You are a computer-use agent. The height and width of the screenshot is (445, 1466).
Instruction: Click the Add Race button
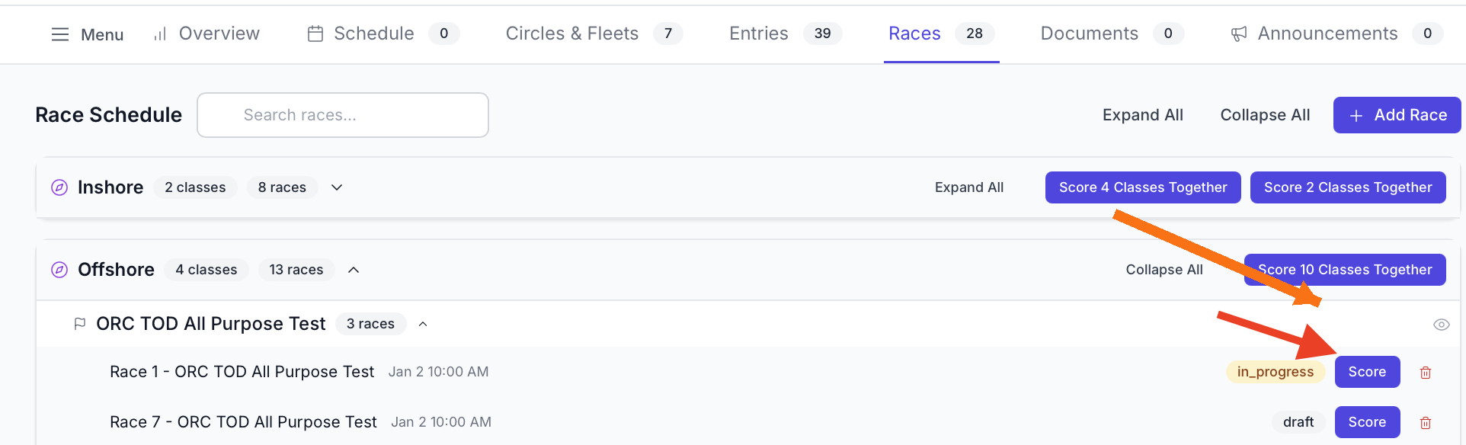pos(1397,115)
